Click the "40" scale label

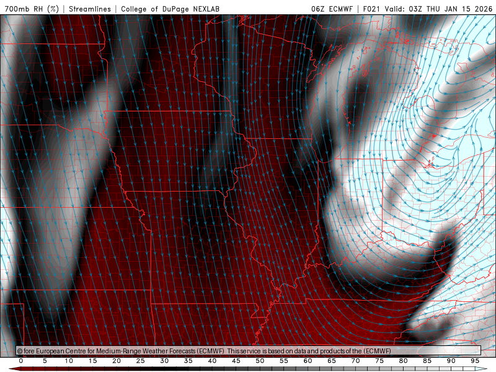pyautogui.click(x=212, y=361)
